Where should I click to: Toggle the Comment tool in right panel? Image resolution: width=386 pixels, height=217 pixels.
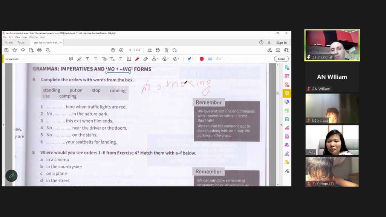287,93
